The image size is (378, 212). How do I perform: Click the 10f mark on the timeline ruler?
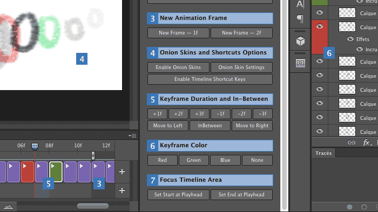pos(78,146)
